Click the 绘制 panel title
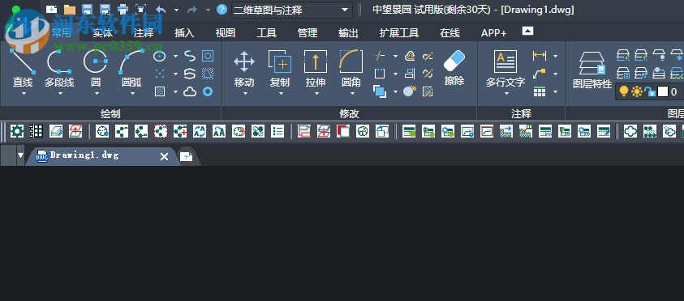 click(110, 114)
